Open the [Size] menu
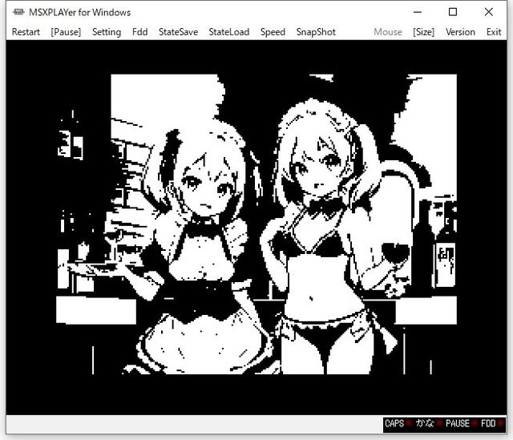This screenshot has width=513, height=440. click(x=424, y=32)
